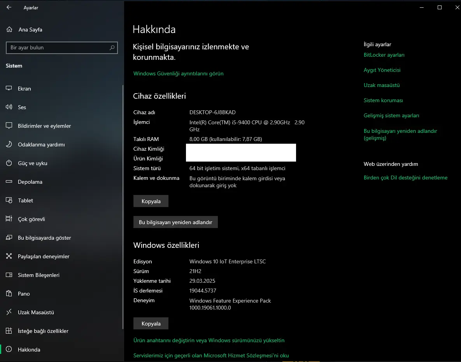461x362 pixels.
Task: Click version value 21H2
Action: click(195, 271)
